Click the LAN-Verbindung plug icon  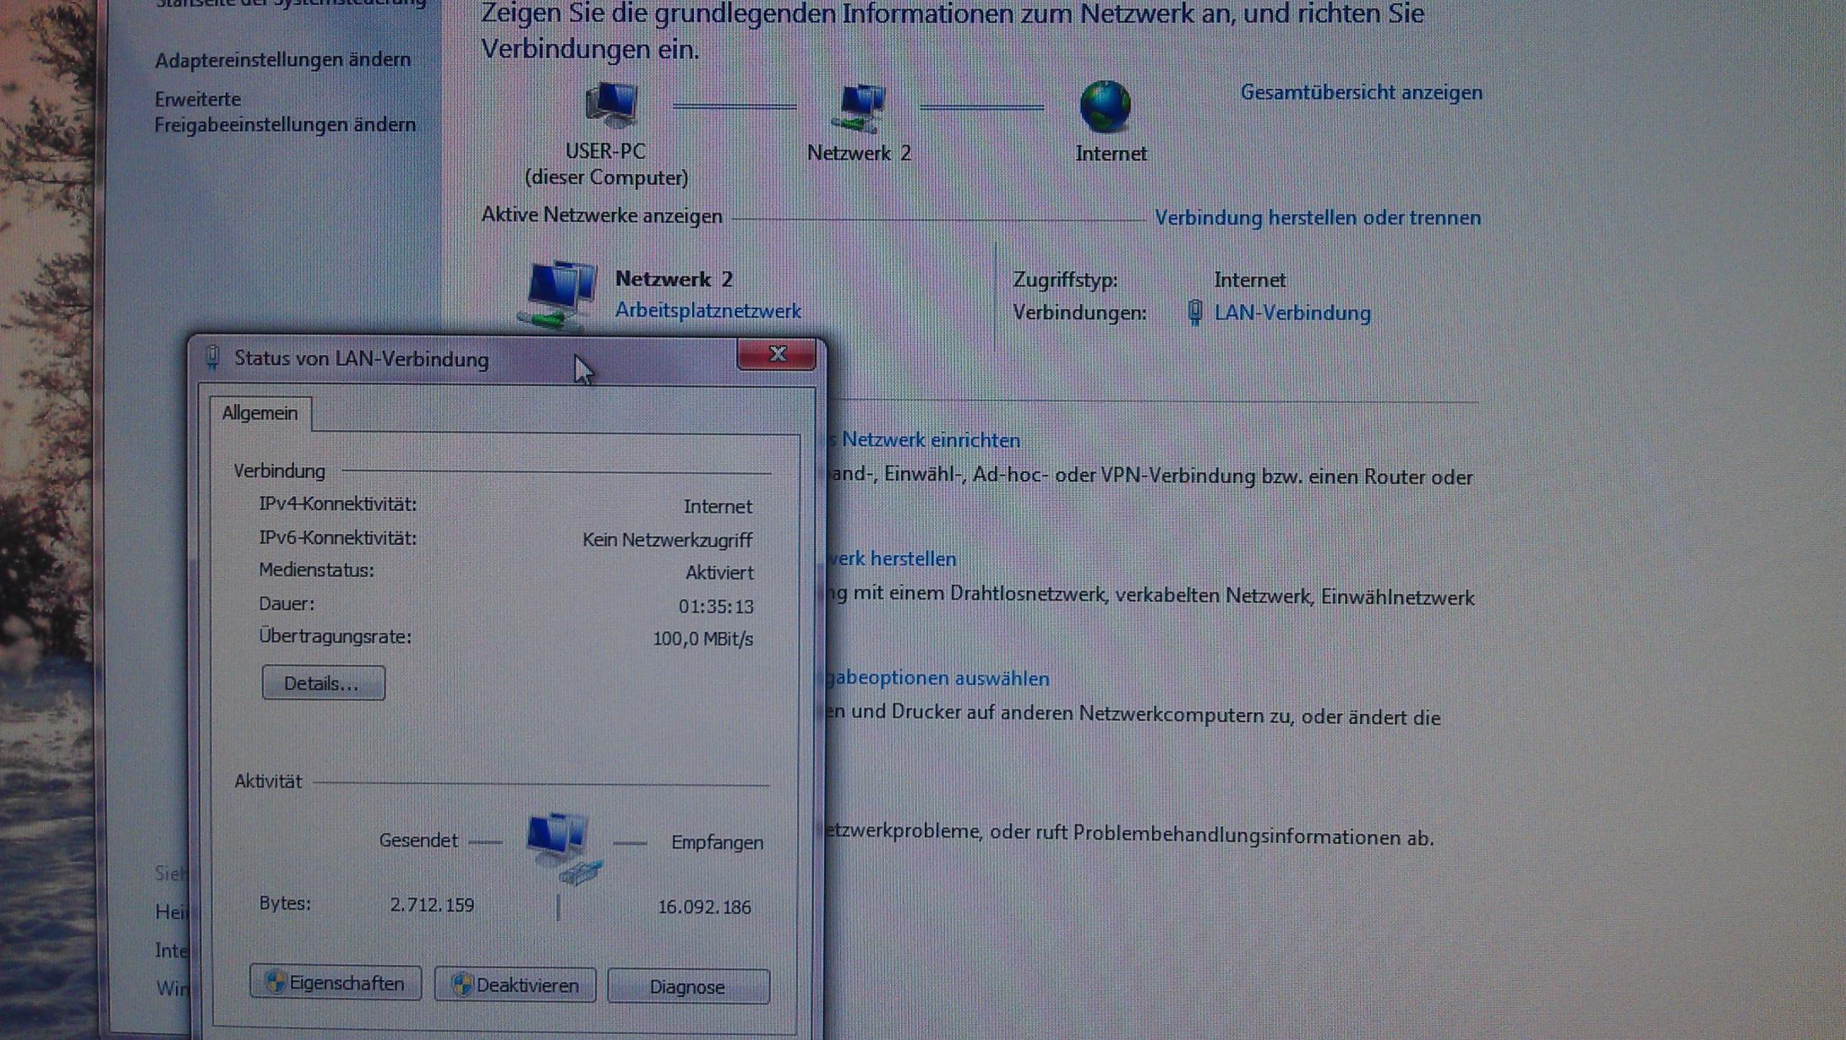click(1194, 313)
